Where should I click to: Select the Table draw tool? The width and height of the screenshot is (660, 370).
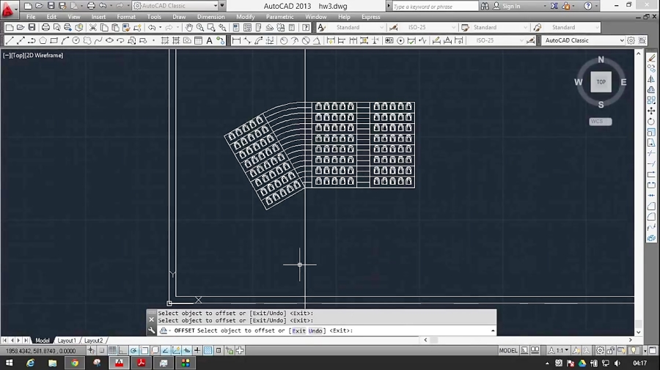click(198, 41)
